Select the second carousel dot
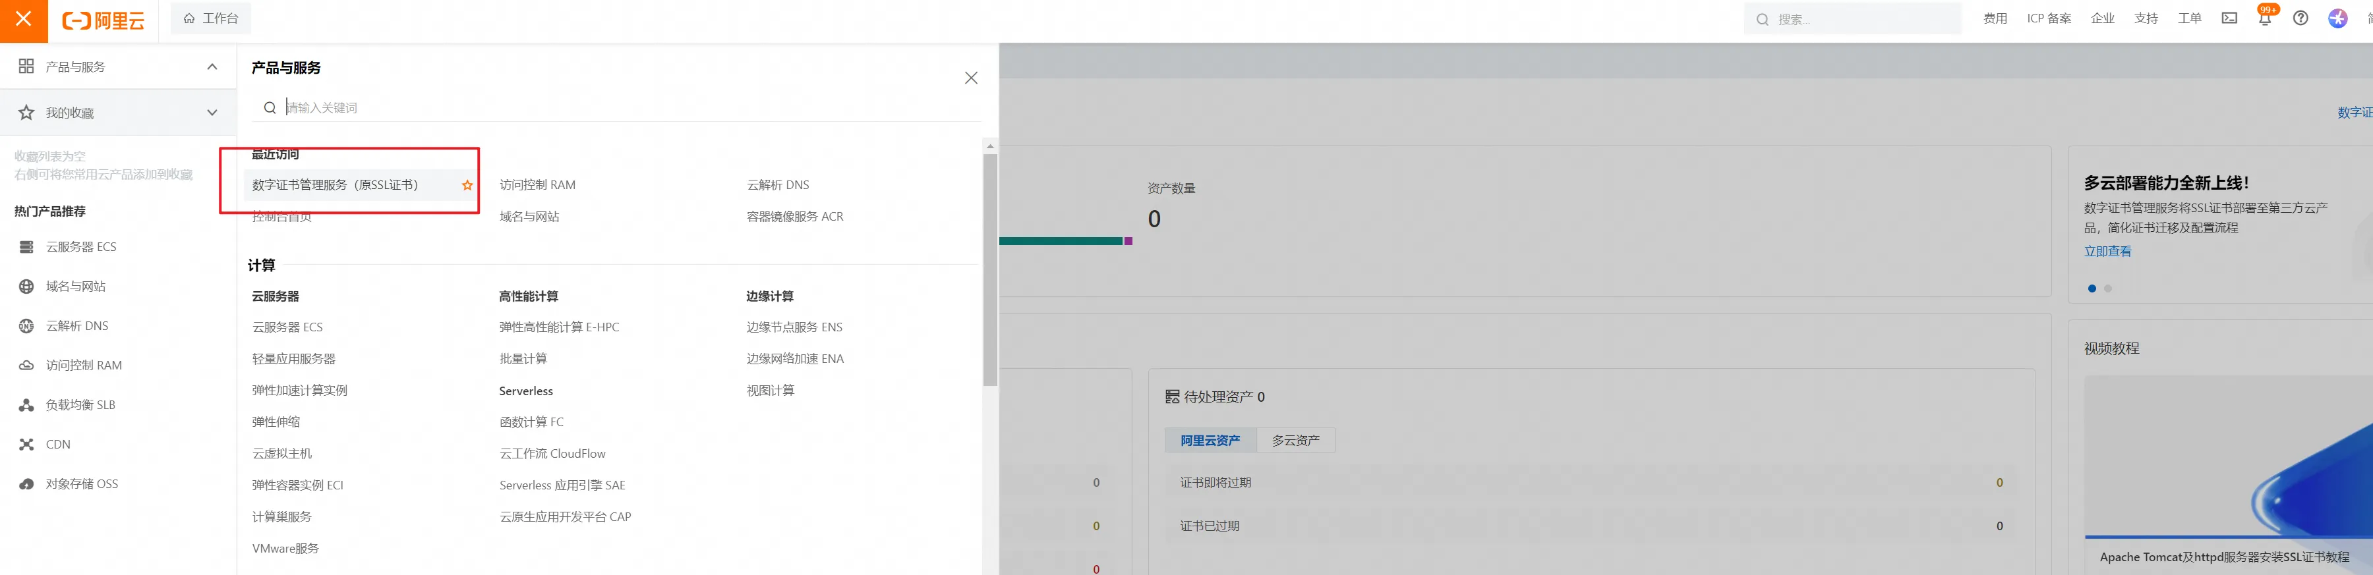Viewport: 2373px width, 575px height. point(2108,289)
